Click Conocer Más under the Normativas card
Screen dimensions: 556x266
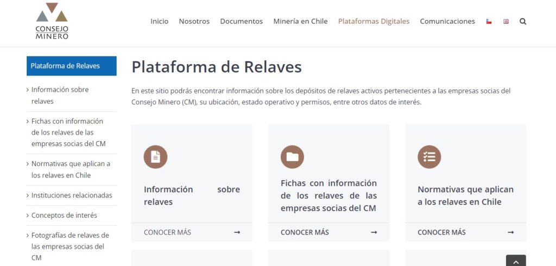tap(465, 232)
